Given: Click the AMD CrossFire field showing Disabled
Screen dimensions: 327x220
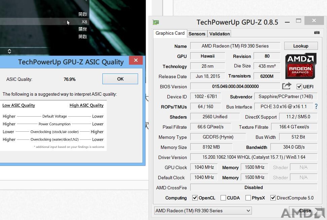Looking at the screenshot, I should point(254,187).
